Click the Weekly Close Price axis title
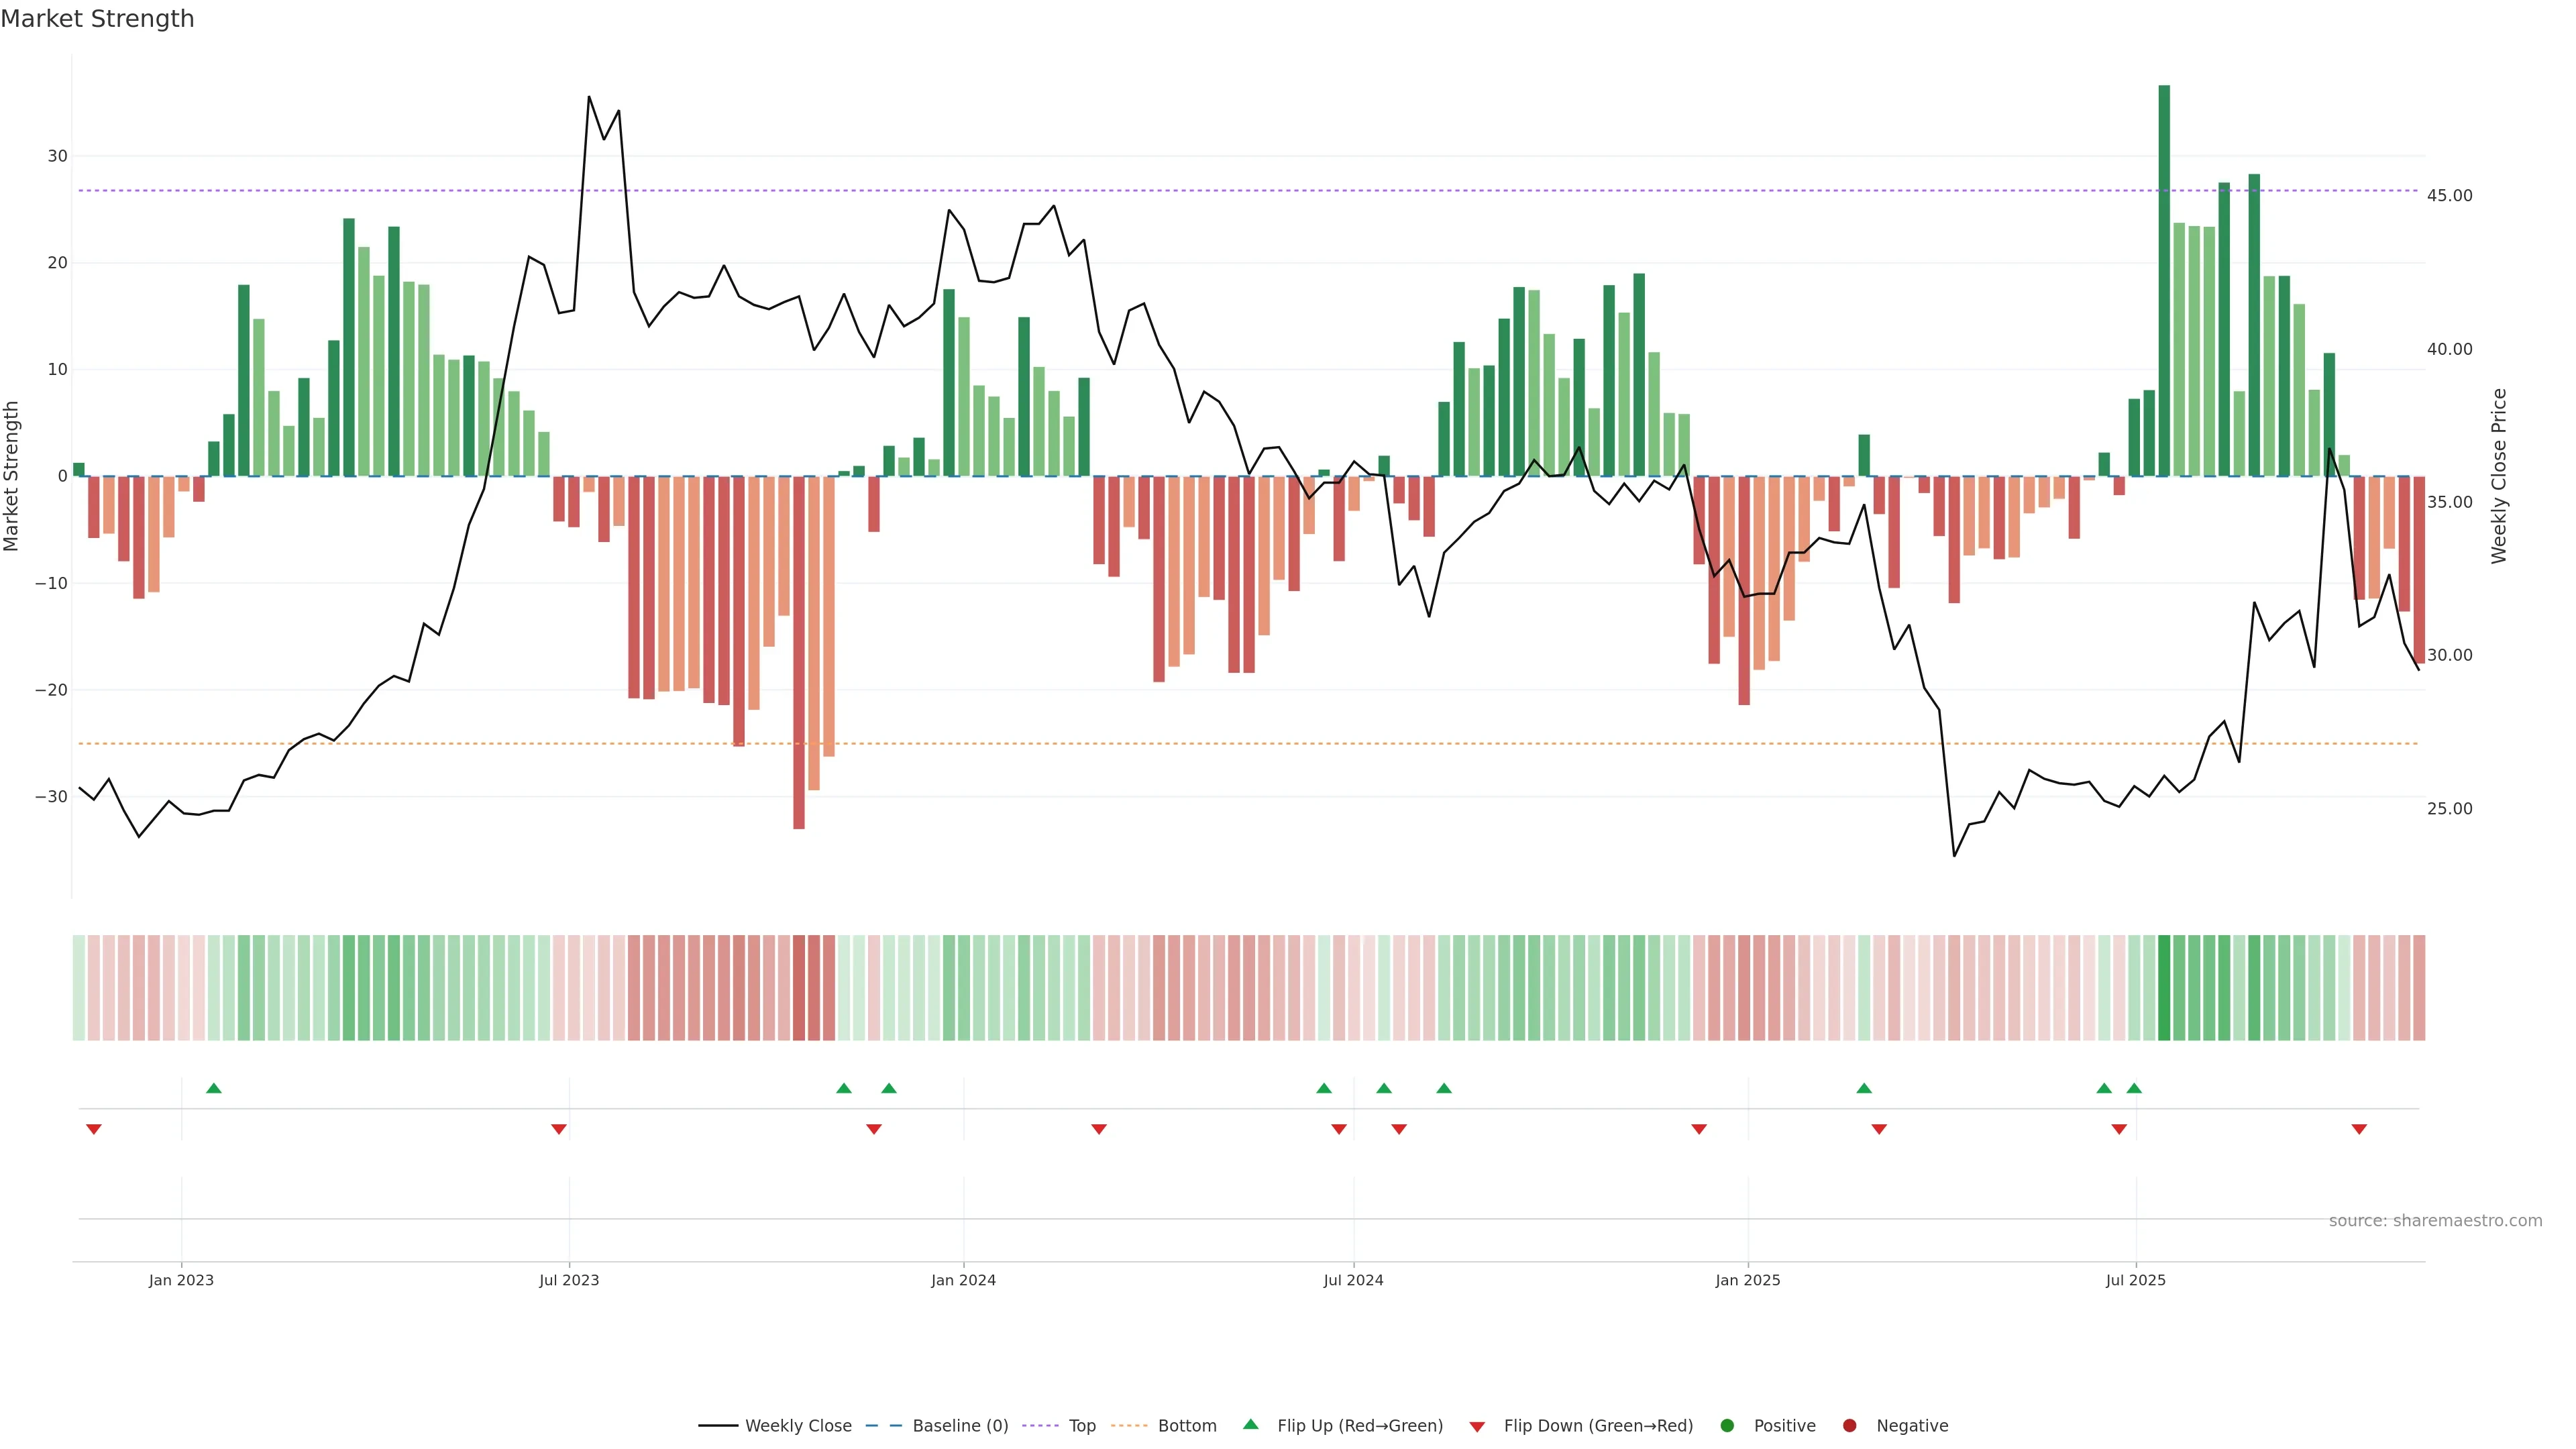This screenshot has width=2576, height=1449. pyautogui.click(x=2499, y=476)
